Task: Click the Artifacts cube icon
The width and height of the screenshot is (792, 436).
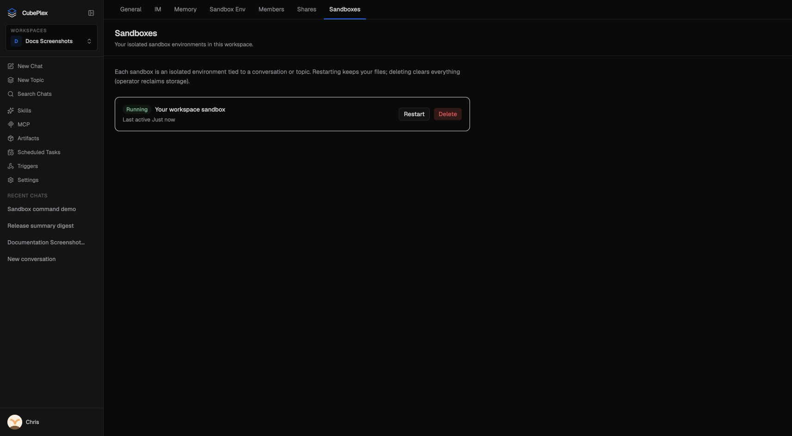Action: [11, 138]
